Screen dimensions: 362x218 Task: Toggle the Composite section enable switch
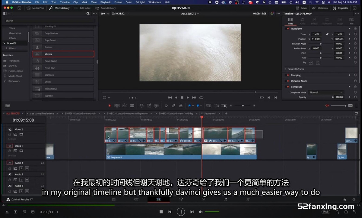pyautogui.click(x=288, y=87)
